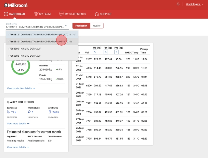
Task: Click the 248 K Ave BMCC value
Action: click(56, 112)
